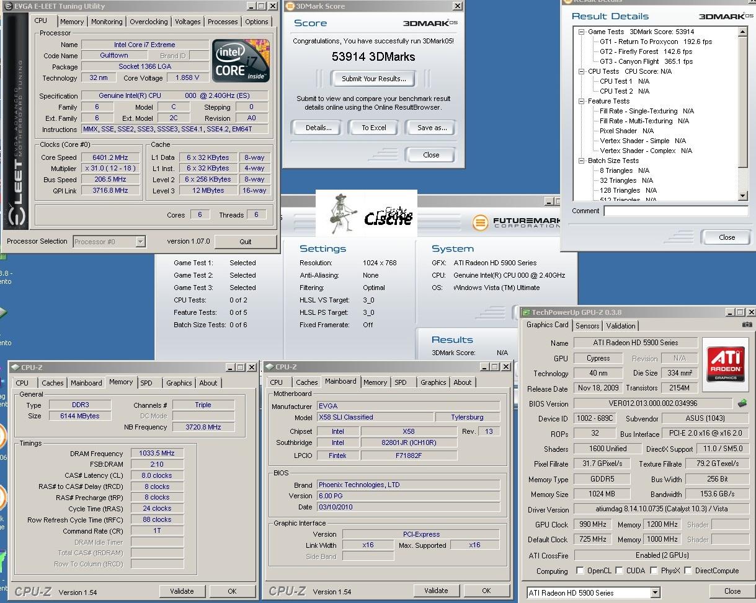Click the Core Speed 6401.2 MHz field
This screenshot has width=756, height=603.
(x=111, y=157)
